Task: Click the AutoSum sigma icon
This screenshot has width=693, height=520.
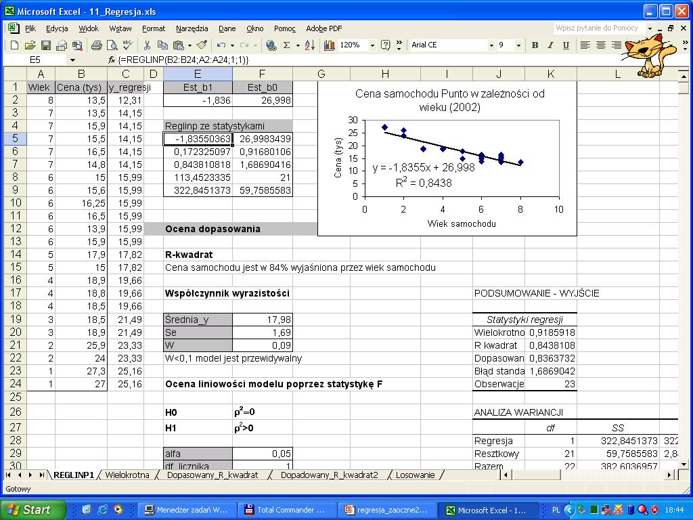Action: click(x=286, y=45)
